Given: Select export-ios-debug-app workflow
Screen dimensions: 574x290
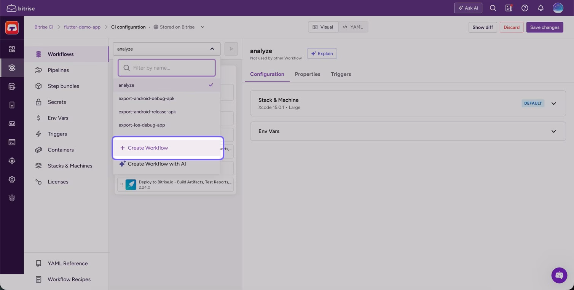Looking at the screenshot, I should (x=167, y=125).
